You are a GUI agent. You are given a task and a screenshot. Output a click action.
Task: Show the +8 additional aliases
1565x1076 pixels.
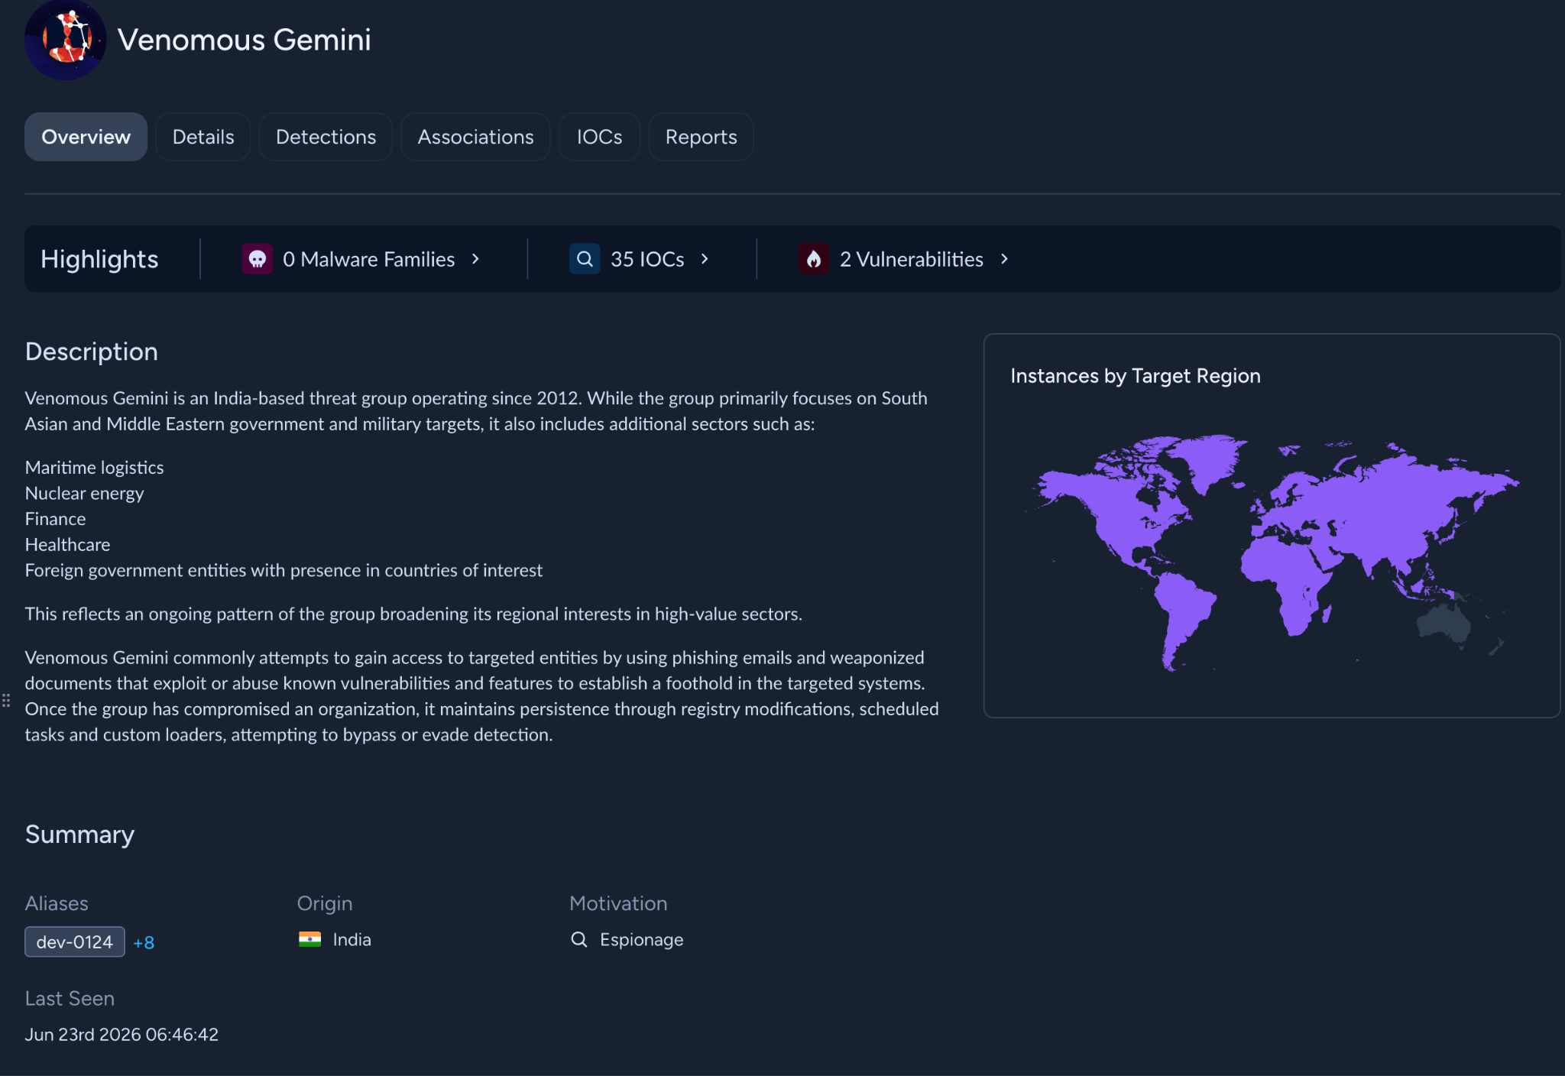coord(144,942)
